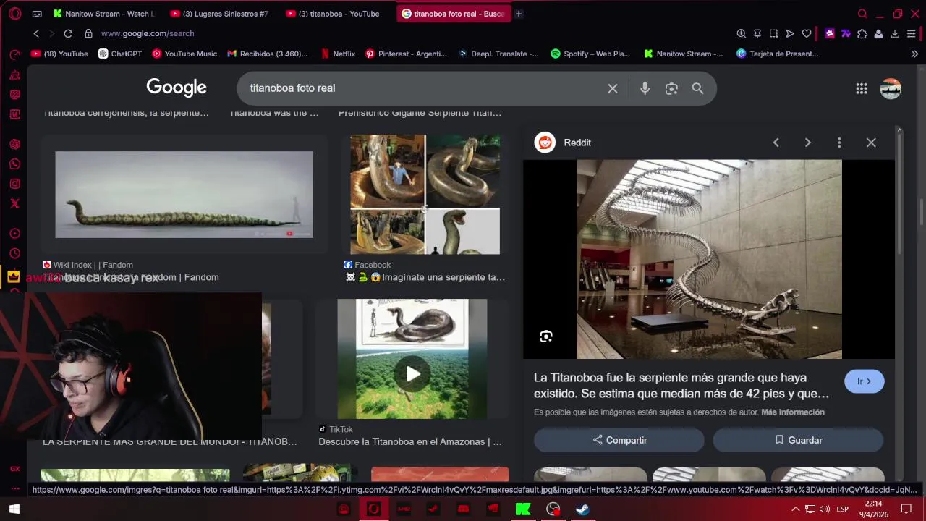The width and height of the screenshot is (926, 521).
Task: Take a snapshot with the toolbar icon
Action: [x=774, y=33]
